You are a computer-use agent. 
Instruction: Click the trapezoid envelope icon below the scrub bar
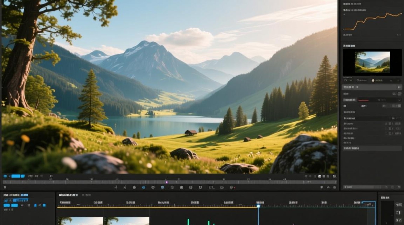(212, 187)
